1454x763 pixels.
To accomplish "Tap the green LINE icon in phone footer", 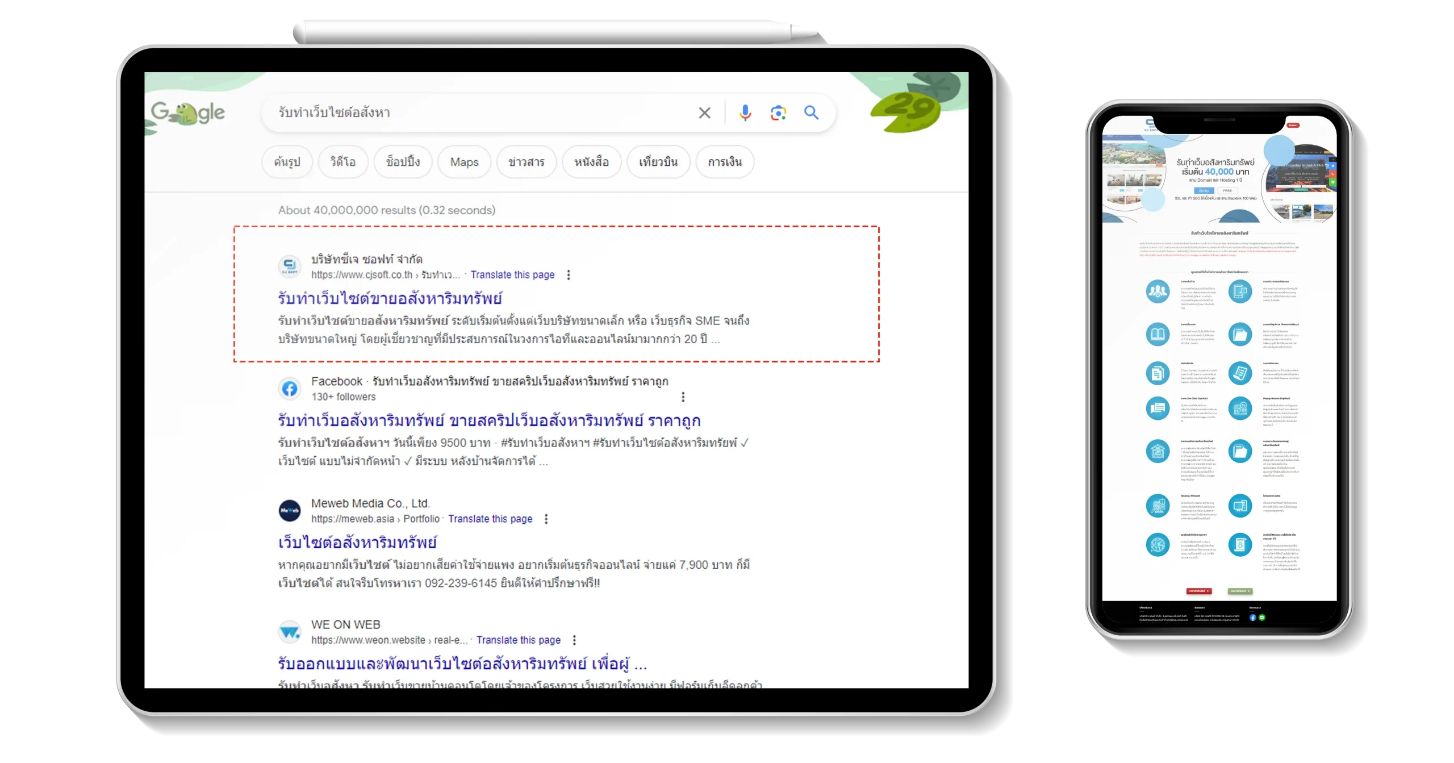I will [x=1262, y=618].
